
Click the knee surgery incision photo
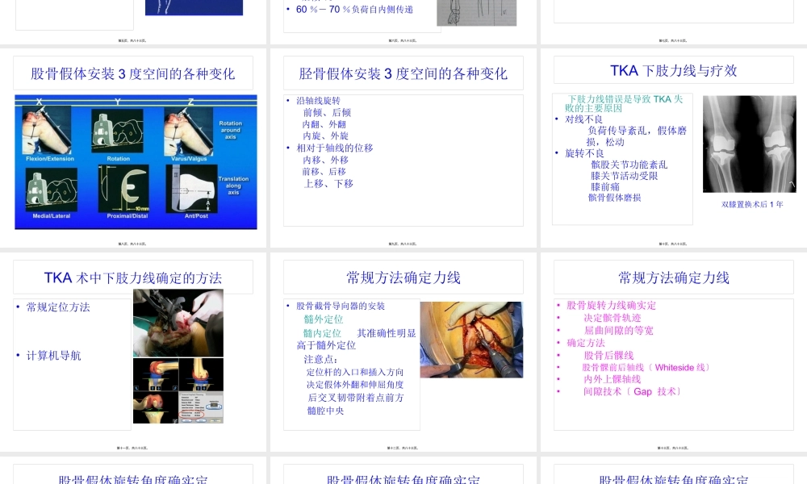coord(471,340)
